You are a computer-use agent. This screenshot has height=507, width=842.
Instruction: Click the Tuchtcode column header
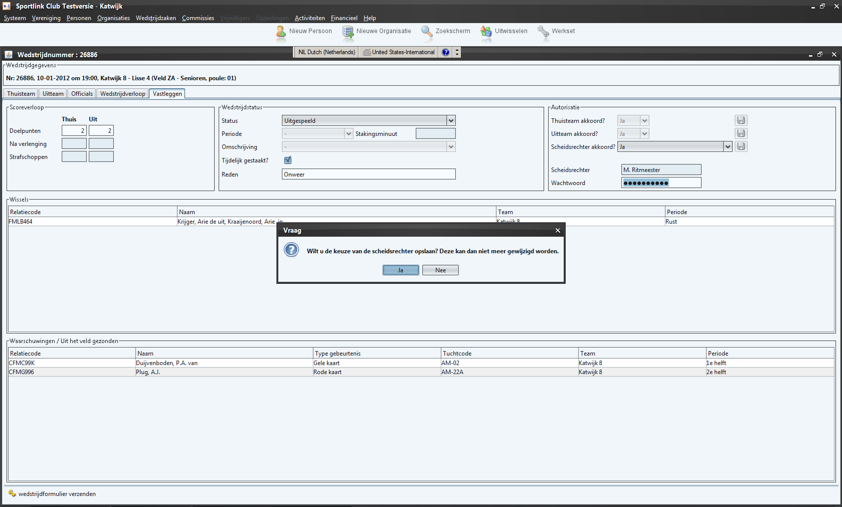point(509,354)
